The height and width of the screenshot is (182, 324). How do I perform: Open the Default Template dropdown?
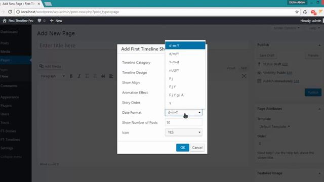click(274, 126)
